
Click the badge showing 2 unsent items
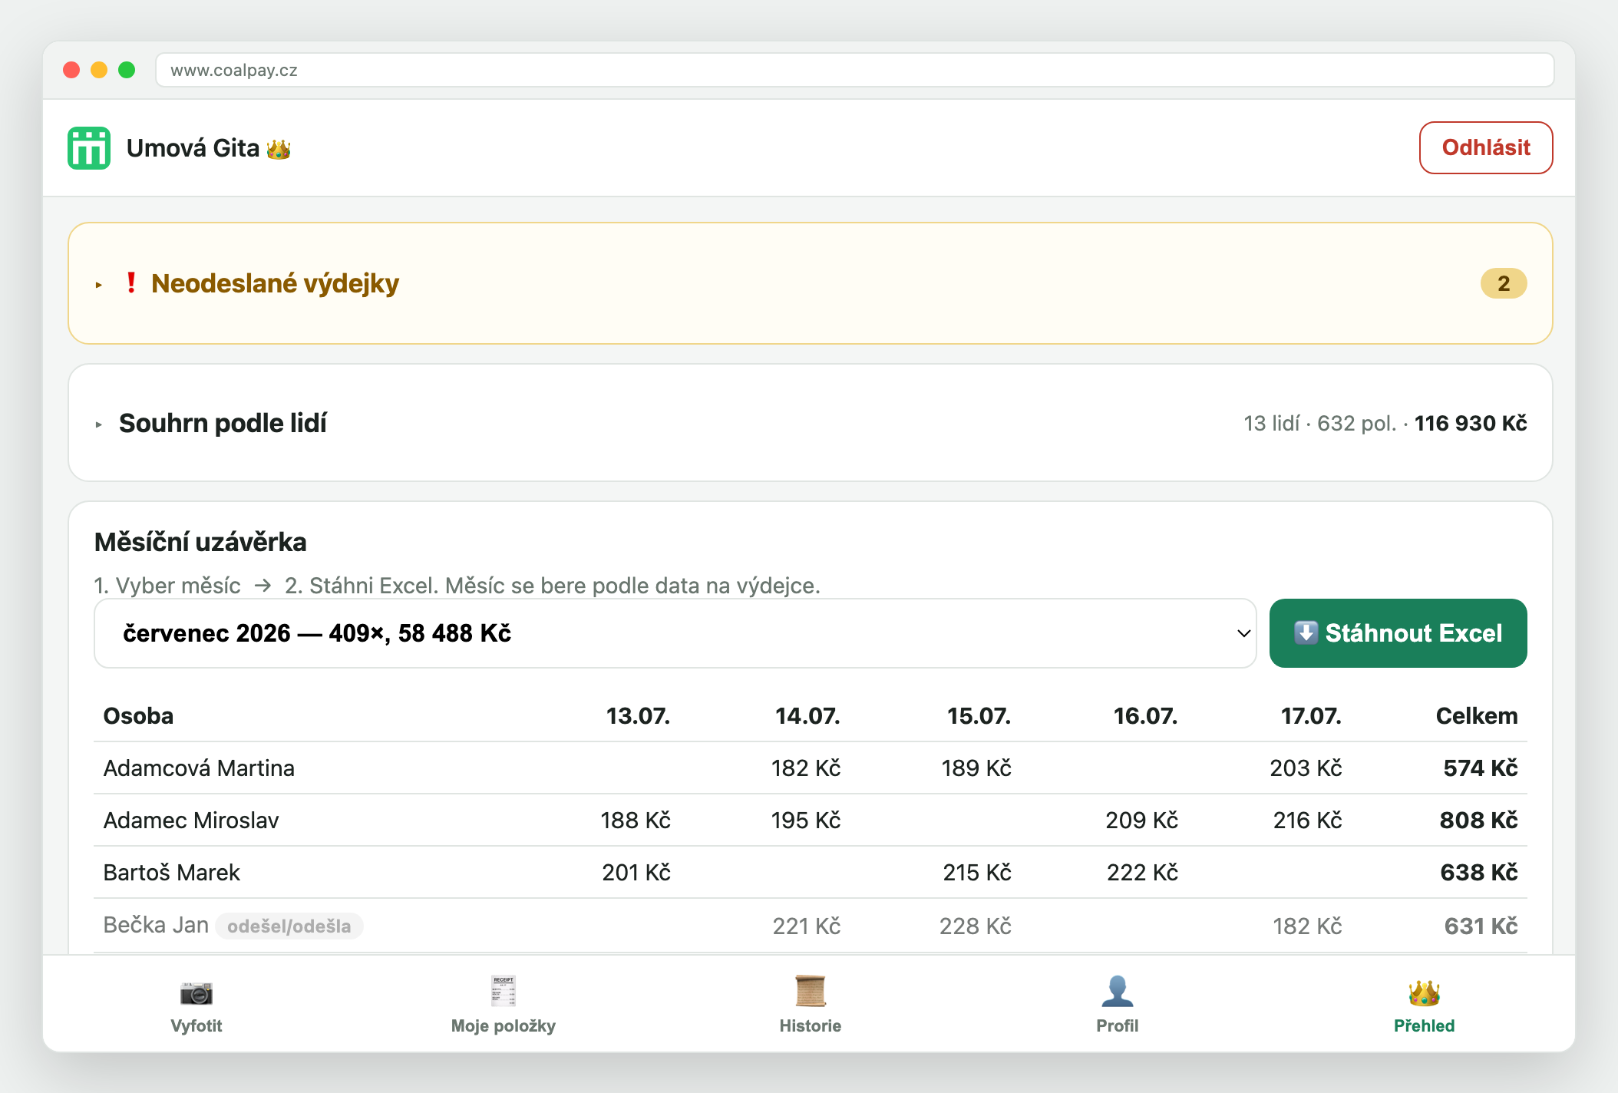(1504, 283)
